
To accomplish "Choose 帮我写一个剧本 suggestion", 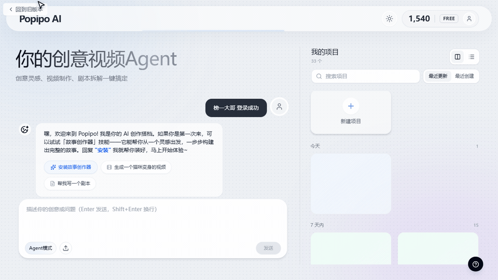I will tap(70, 184).
